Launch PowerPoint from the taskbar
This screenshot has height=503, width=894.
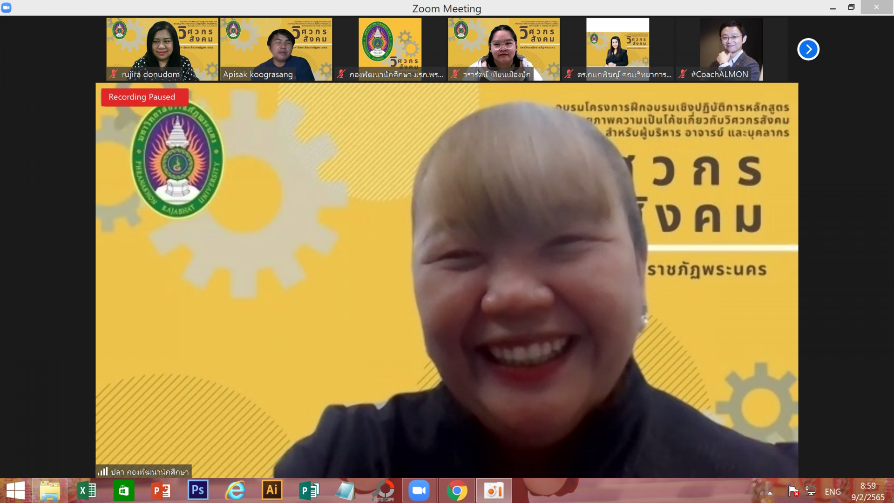(161, 491)
